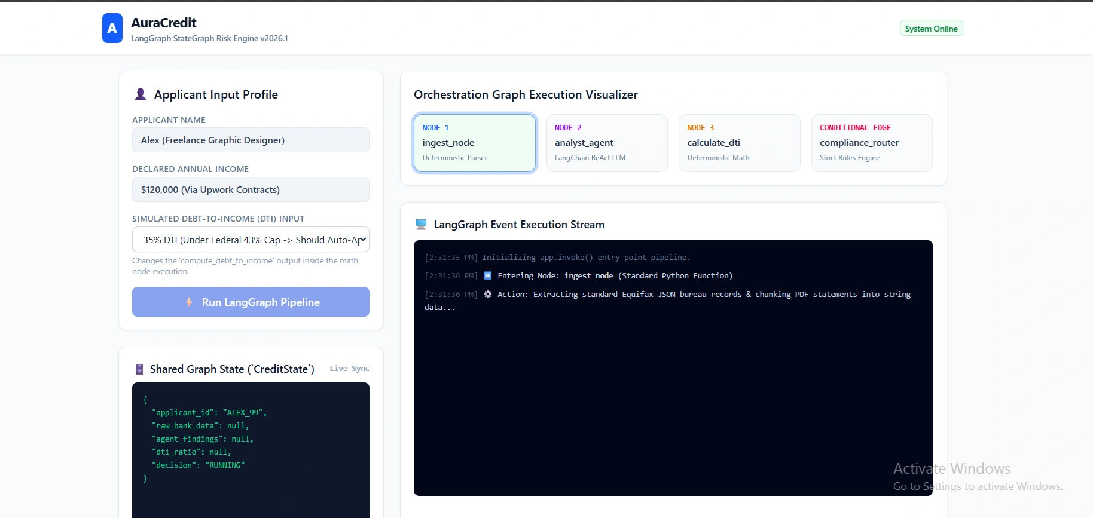The width and height of the screenshot is (1093, 518).
Task: Select the Node 3 calculate_dti card
Action: [x=740, y=143]
